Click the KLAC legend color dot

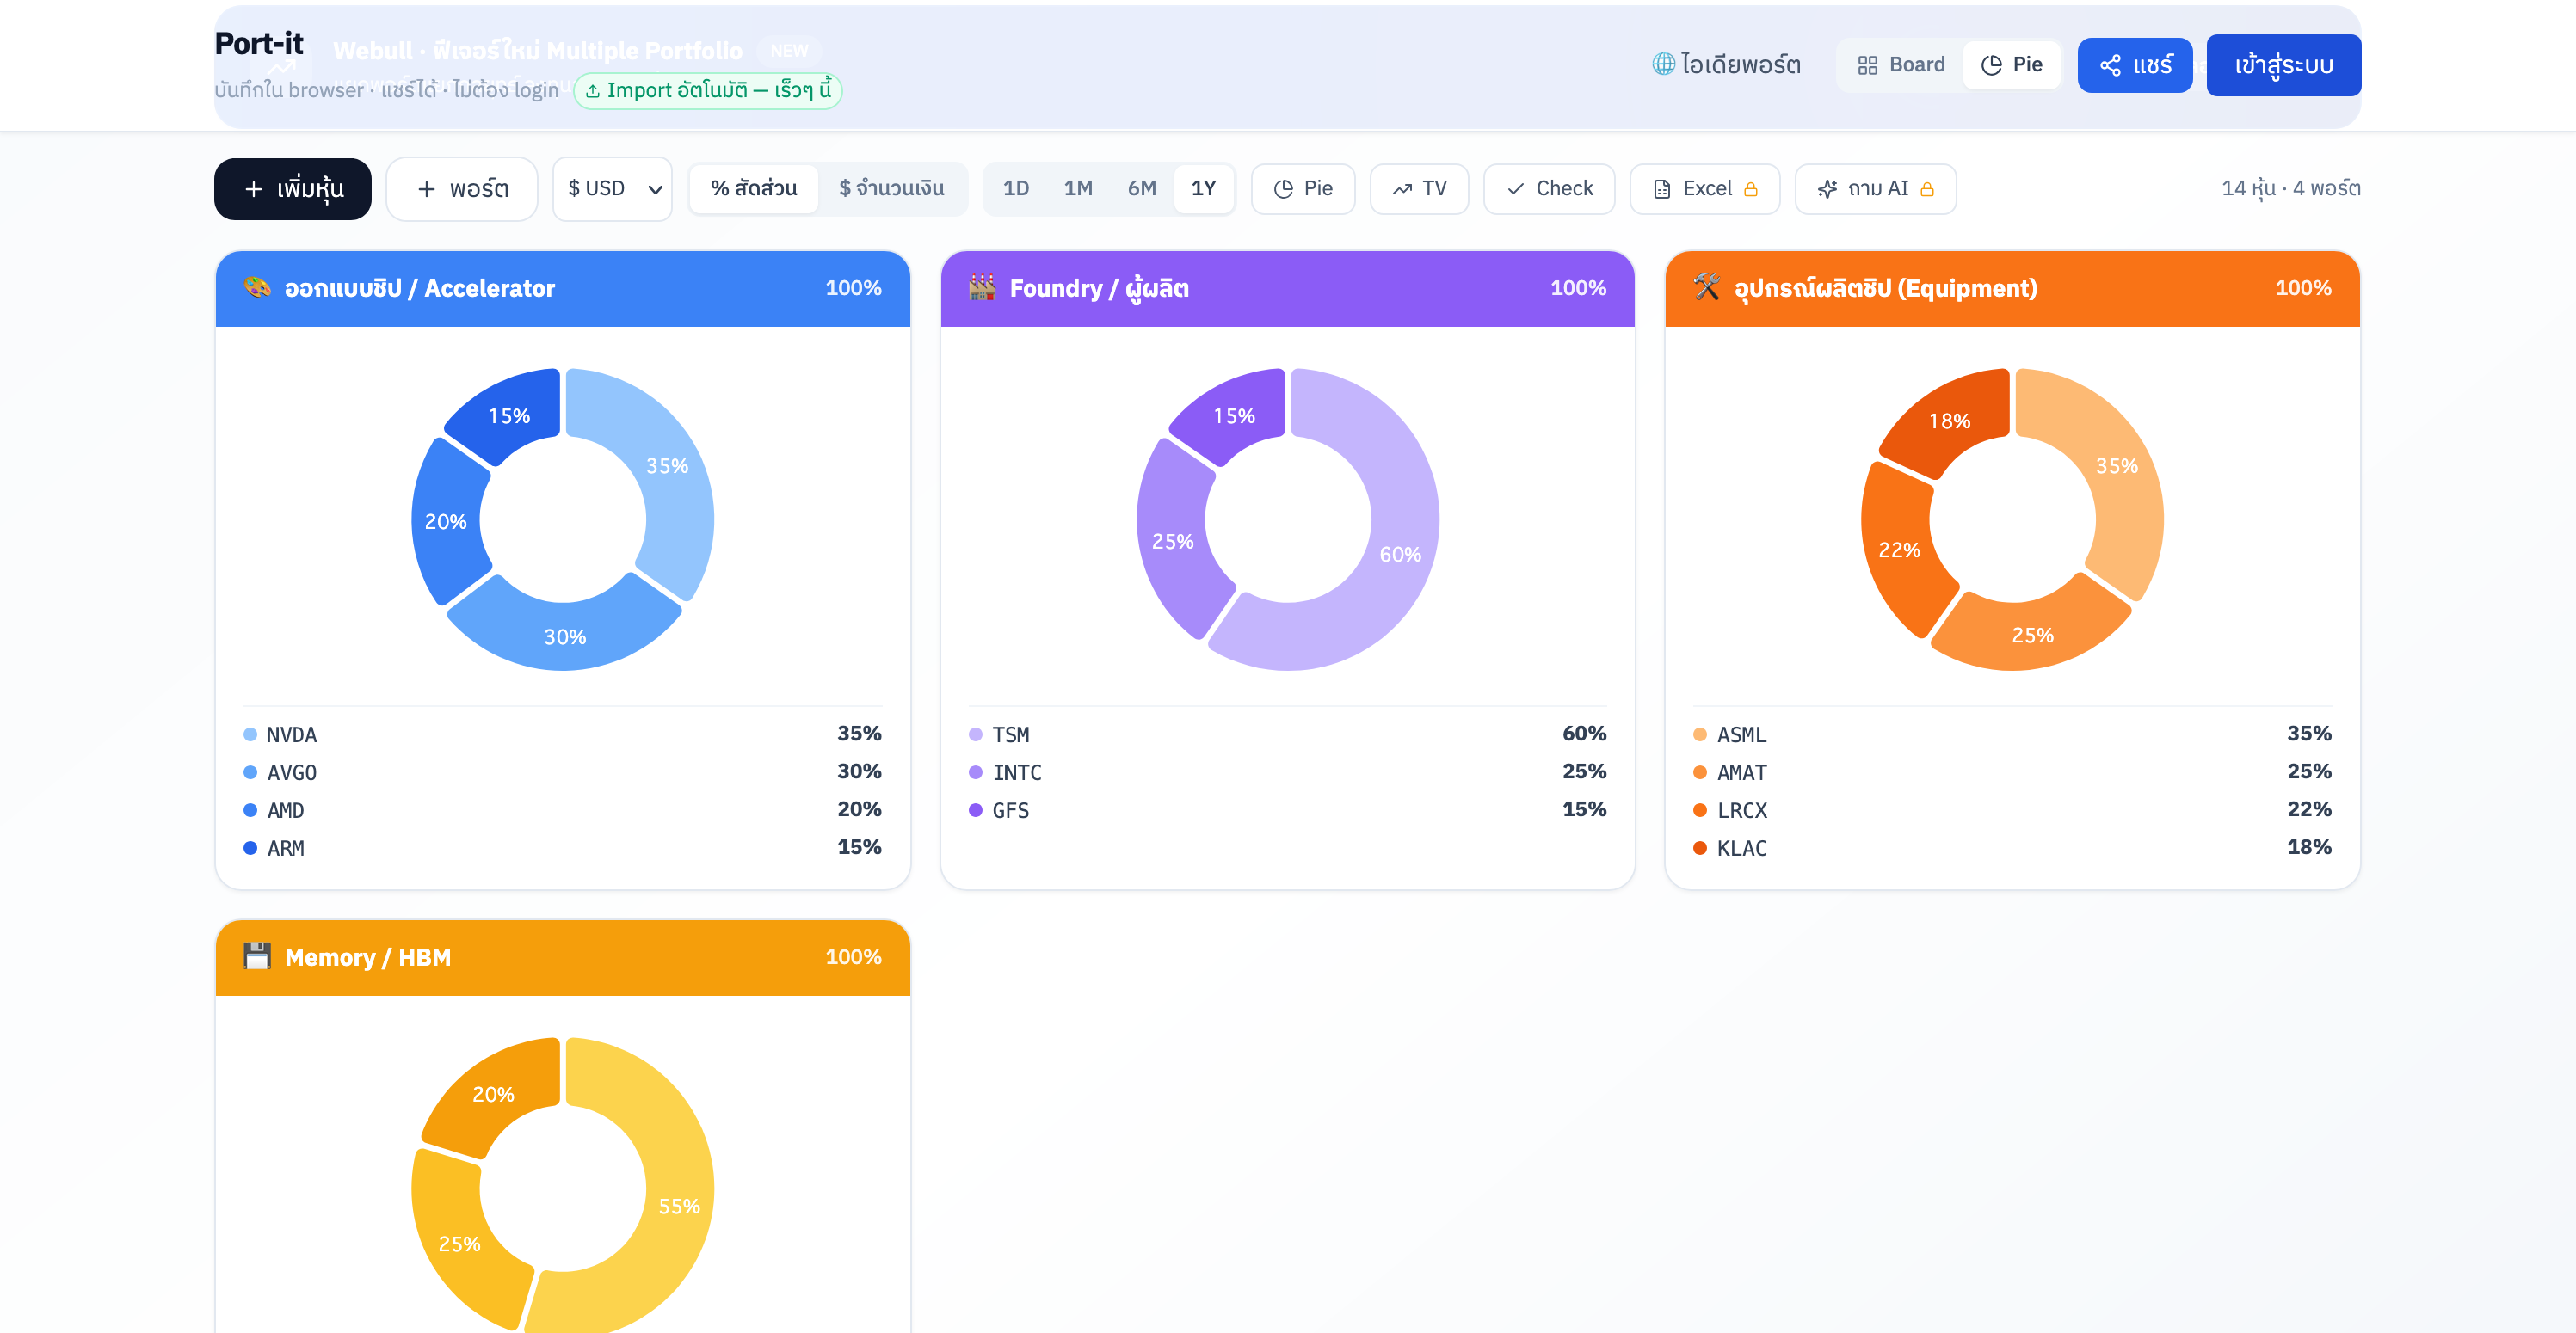[1700, 848]
